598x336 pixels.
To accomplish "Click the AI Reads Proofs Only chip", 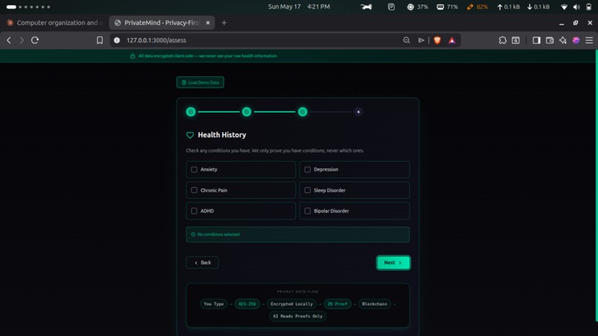I will pyautogui.click(x=298, y=316).
